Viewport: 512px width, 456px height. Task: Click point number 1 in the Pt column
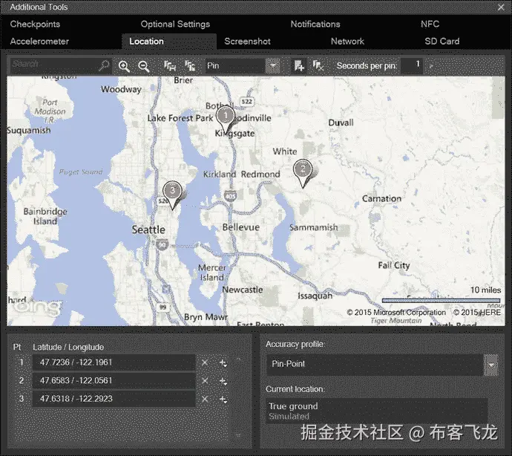(x=22, y=362)
